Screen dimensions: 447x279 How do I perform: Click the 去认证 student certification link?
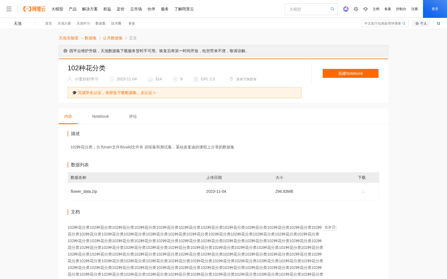148,93
